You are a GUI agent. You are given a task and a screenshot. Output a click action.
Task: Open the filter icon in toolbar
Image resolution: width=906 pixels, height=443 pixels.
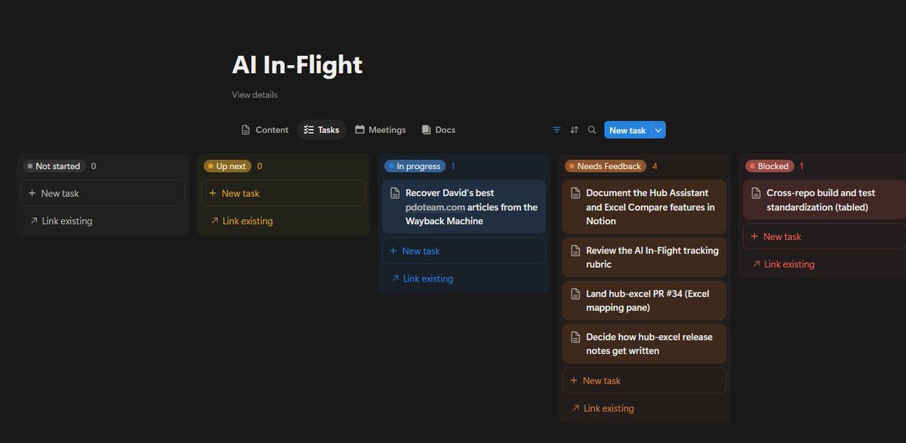click(x=556, y=130)
